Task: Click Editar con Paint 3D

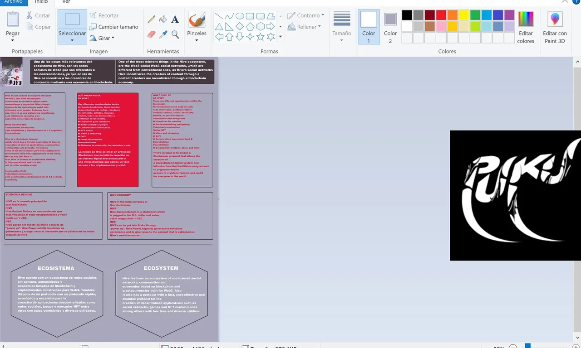Action: click(555, 27)
